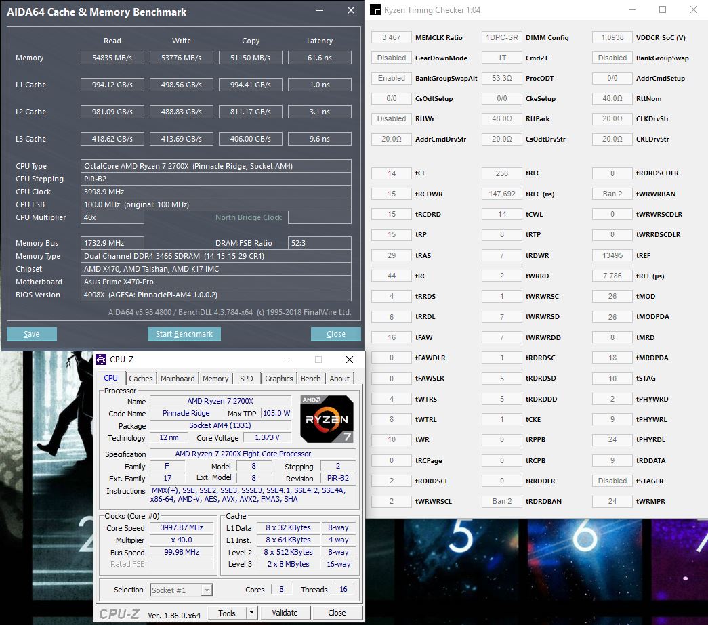
Task: Click the BankGroupSwapAlt Enabled field
Action: point(392,78)
